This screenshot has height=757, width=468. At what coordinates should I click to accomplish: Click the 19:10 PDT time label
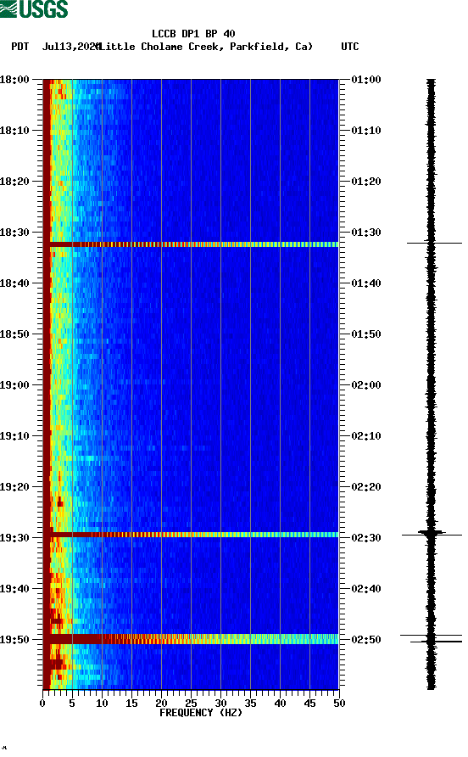coord(14,436)
